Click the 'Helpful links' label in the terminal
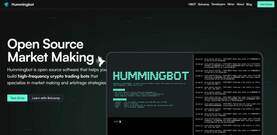 [119, 90]
